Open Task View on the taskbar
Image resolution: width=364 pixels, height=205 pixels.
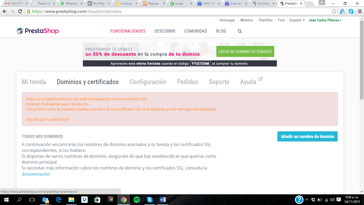pos(32,200)
